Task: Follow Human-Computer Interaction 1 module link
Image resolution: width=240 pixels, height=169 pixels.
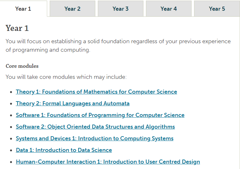Action: click(108, 162)
